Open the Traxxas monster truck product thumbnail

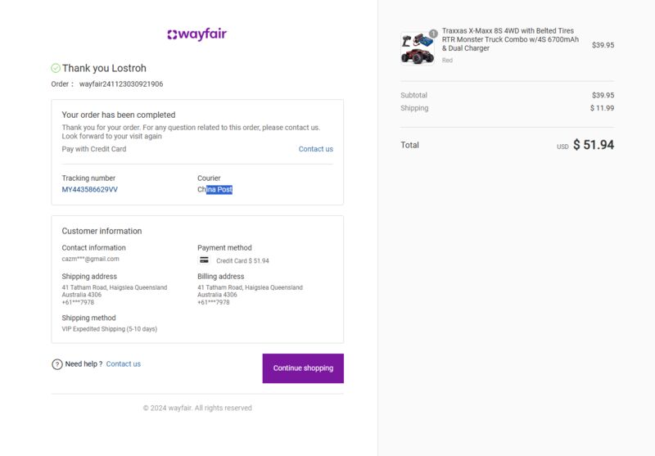pyautogui.click(x=418, y=48)
